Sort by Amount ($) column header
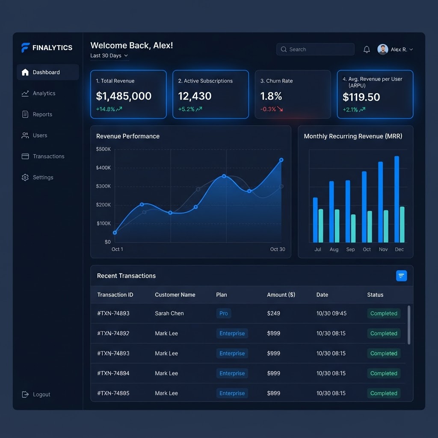438x438 pixels. point(281,295)
